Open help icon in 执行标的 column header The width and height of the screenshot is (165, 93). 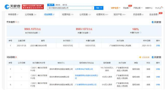pos(72,40)
